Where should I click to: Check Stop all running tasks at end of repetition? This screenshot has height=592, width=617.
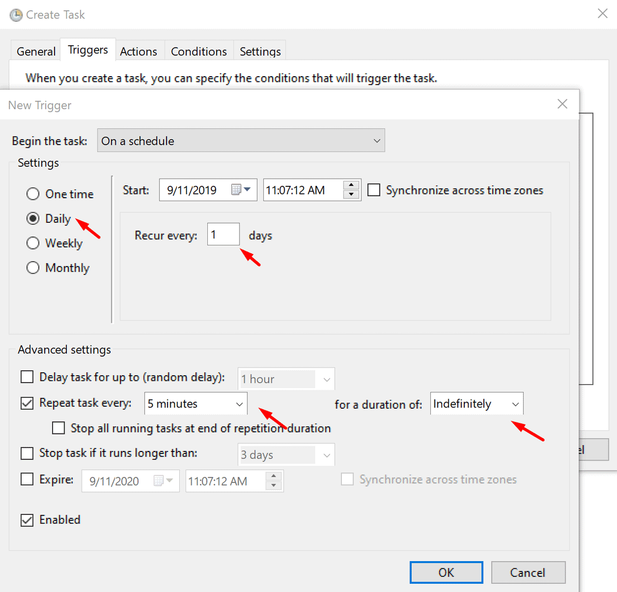pyautogui.click(x=58, y=428)
